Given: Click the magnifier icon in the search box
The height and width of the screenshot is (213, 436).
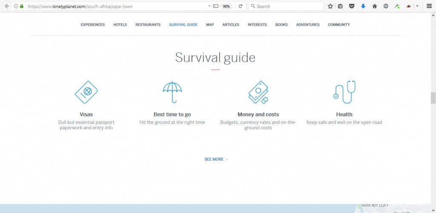Looking at the screenshot, I should coord(253,6).
